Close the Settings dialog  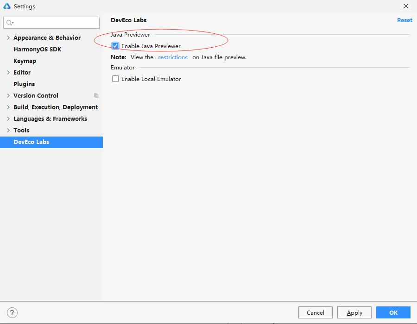pyautogui.click(x=405, y=6)
